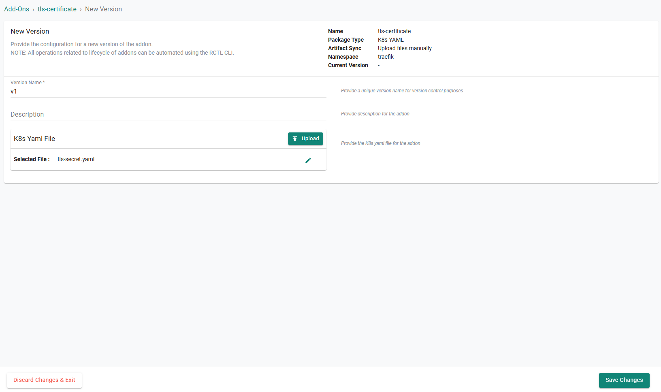This screenshot has height=392, width=661.
Task: Click the unique version name hint text
Action: [402, 91]
